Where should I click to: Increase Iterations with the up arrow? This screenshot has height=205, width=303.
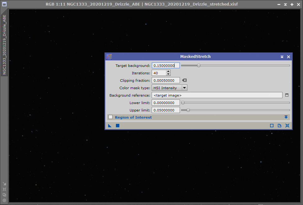tap(168, 72)
